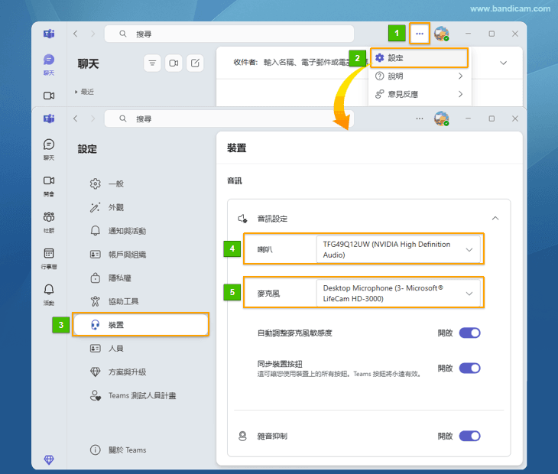Click Teams logo in the settings window
558x474 pixels.
click(49, 118)
